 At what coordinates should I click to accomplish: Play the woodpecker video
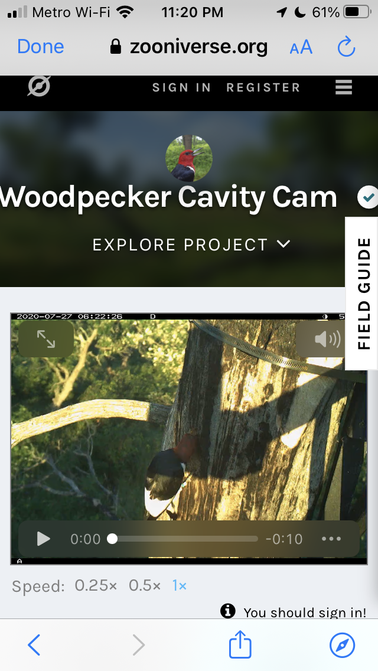43,539
